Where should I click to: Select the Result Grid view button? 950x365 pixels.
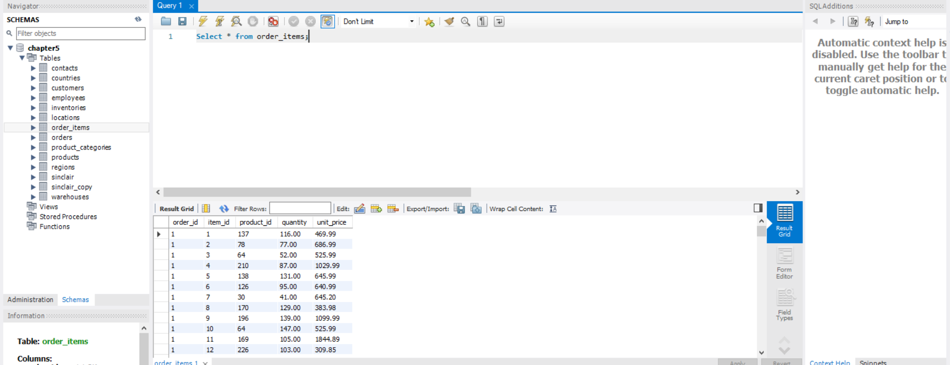click(784, 222)
